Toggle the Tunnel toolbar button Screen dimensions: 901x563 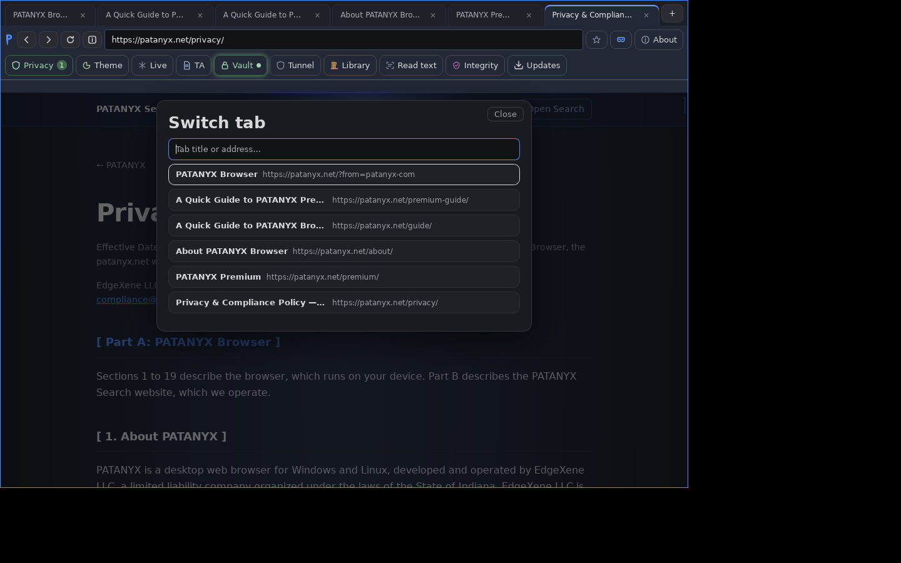[295, 65]
